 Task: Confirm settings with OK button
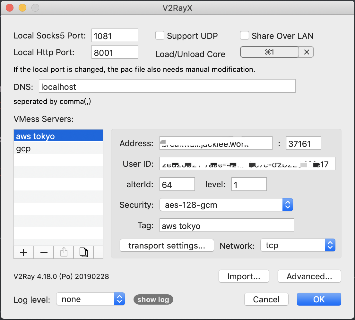(319, 299)
